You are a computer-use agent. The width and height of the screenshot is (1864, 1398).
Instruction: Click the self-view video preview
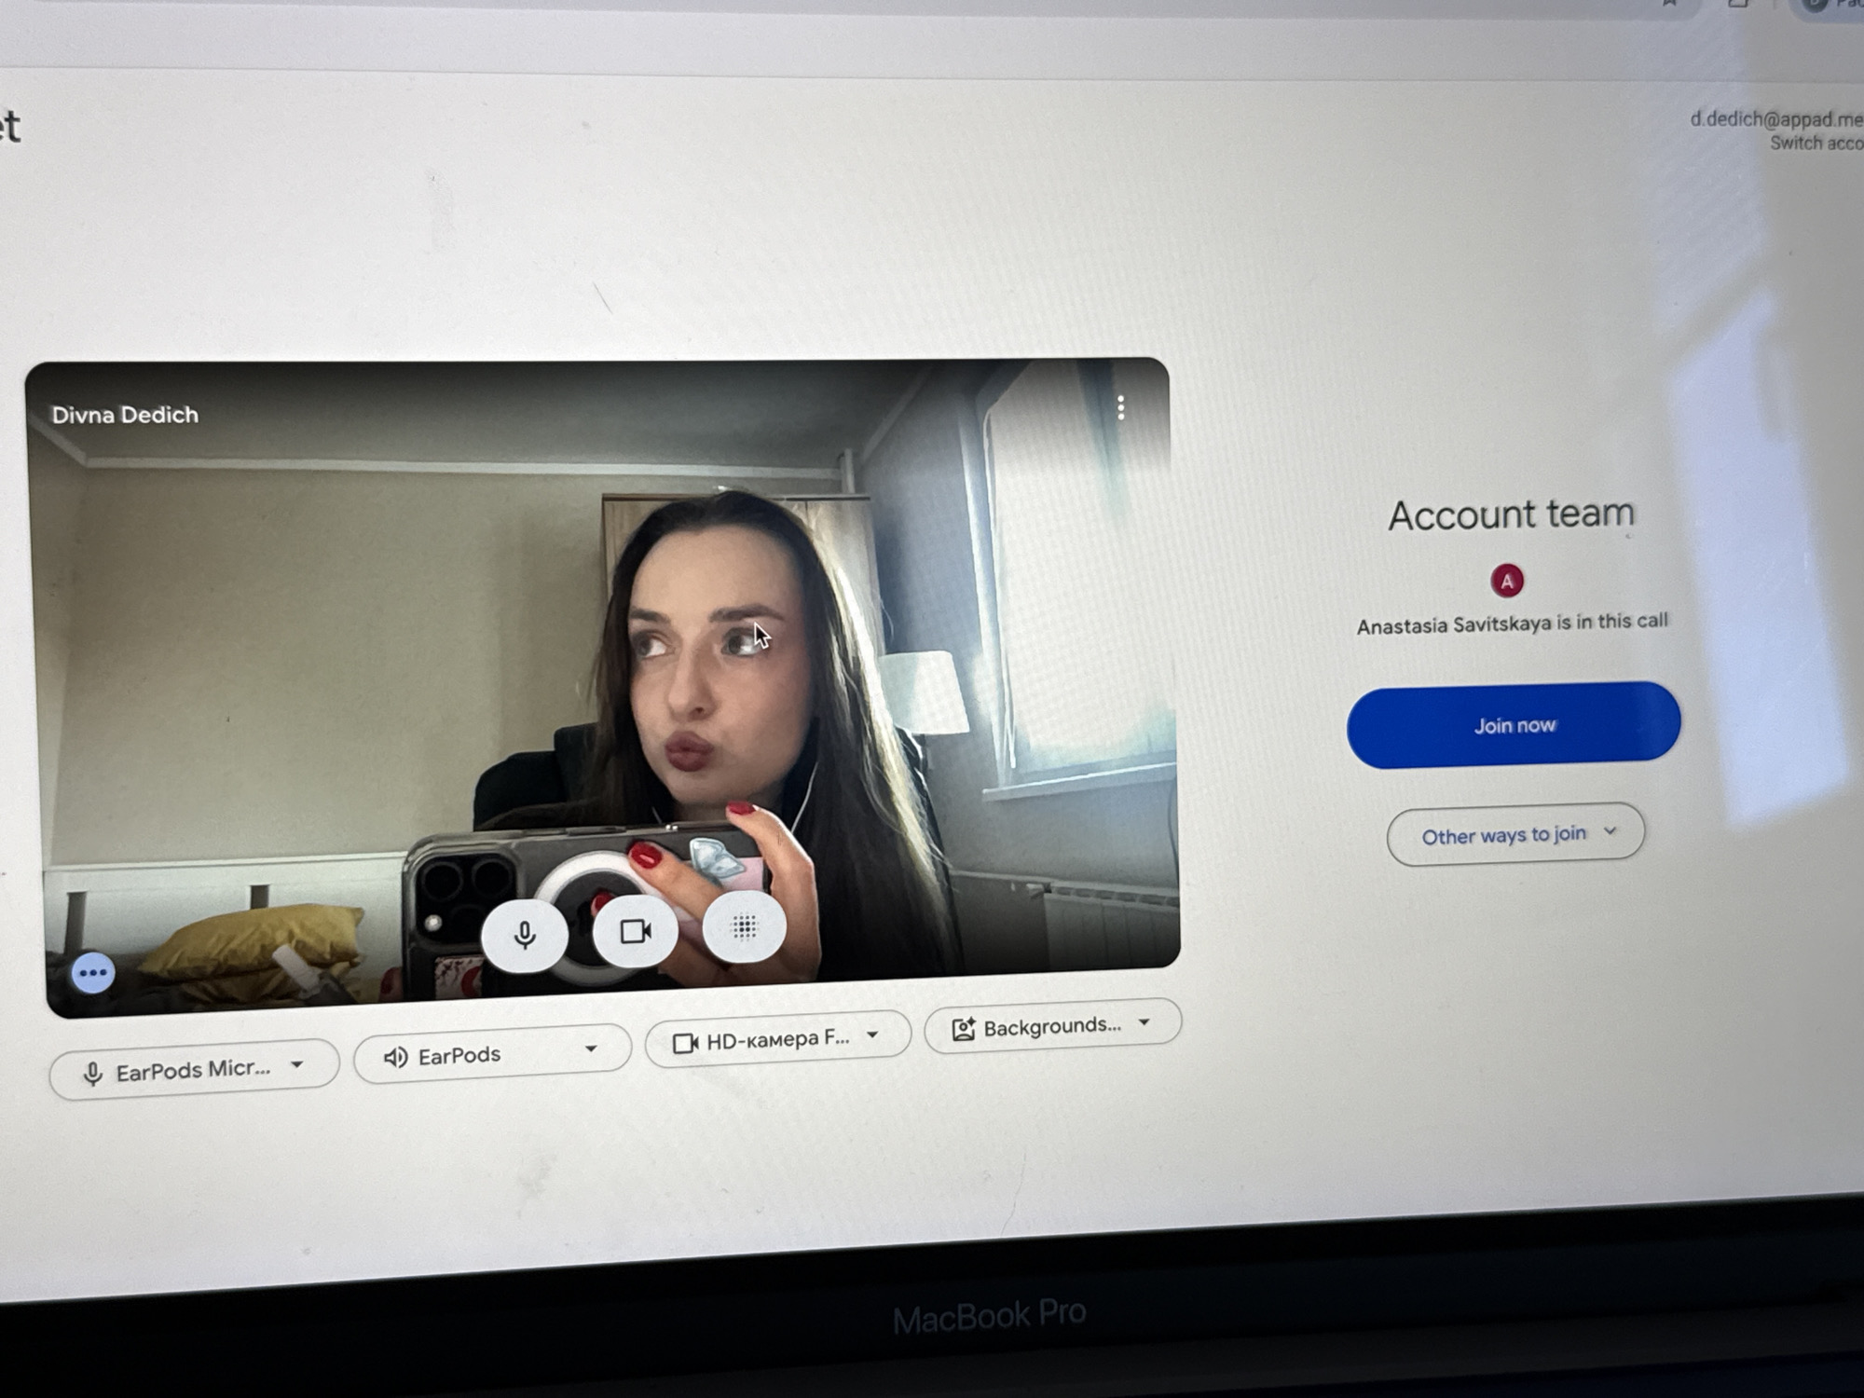click(602, 686)
